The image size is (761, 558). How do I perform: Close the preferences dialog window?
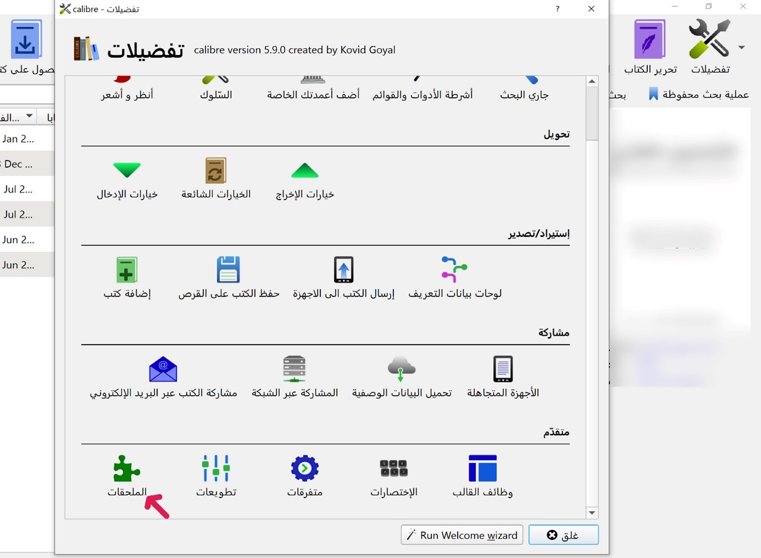591,9
